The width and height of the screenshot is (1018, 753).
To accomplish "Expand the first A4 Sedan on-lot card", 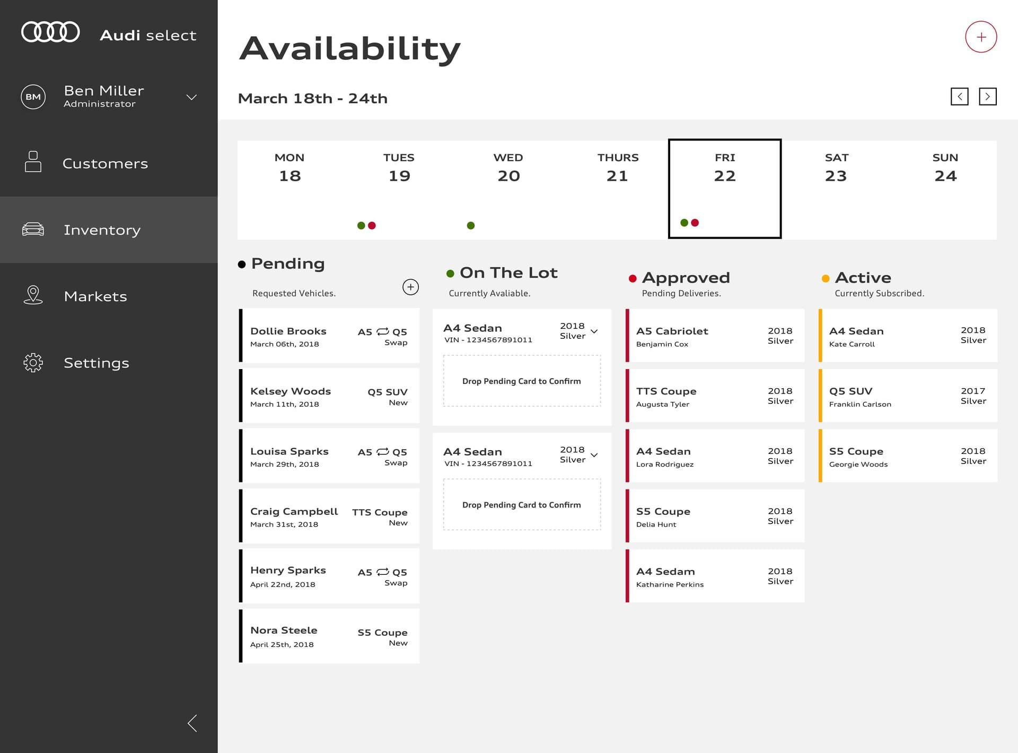I will [593, 331].
